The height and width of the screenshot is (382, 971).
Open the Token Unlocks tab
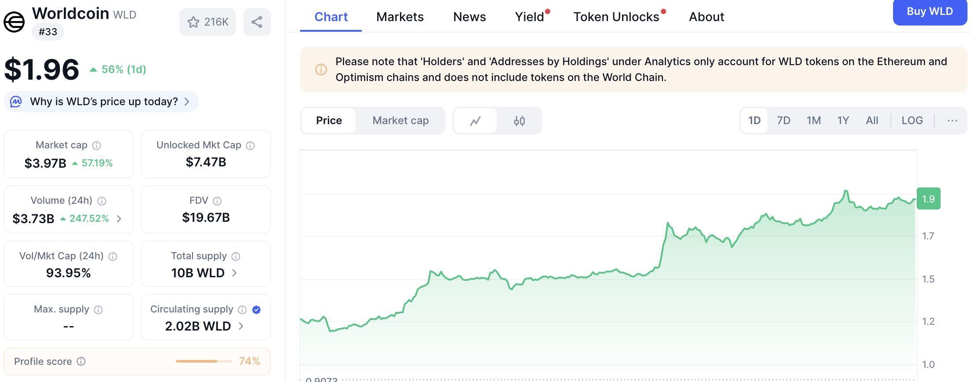(x=616, y=17)
